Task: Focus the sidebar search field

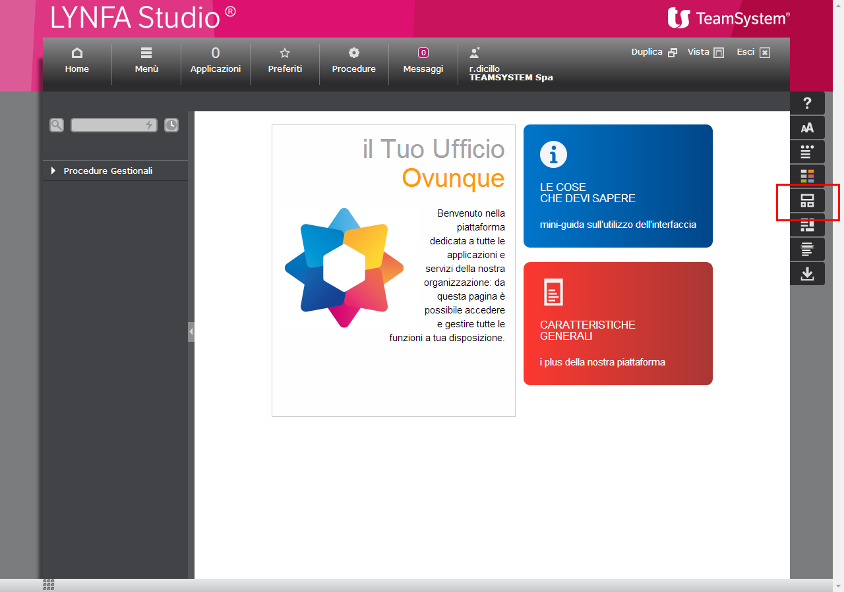Action: tap(114, 125)
